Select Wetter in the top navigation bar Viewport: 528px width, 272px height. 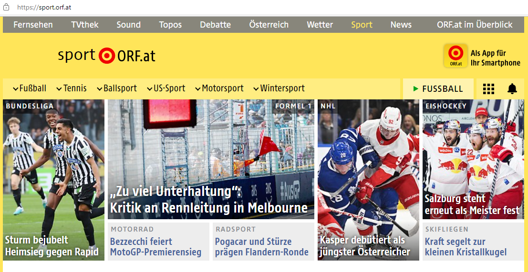[x=320, y=25]
